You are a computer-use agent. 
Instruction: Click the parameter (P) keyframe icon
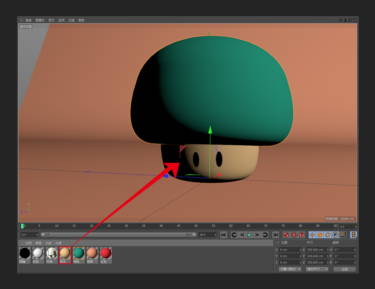(335, 235)
